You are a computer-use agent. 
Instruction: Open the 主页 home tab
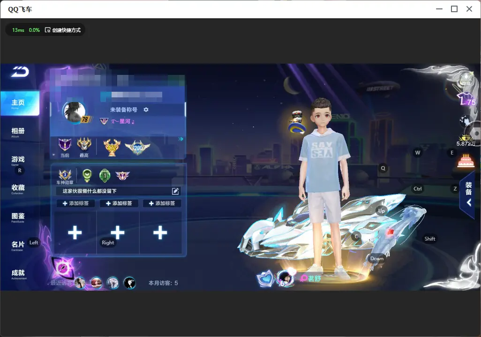click(20, 103)
